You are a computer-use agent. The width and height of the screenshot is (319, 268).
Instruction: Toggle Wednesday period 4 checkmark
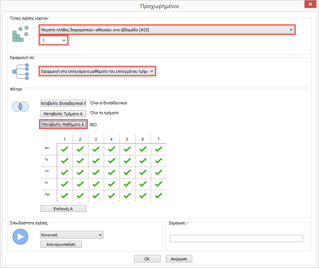(x=112, y=172)
